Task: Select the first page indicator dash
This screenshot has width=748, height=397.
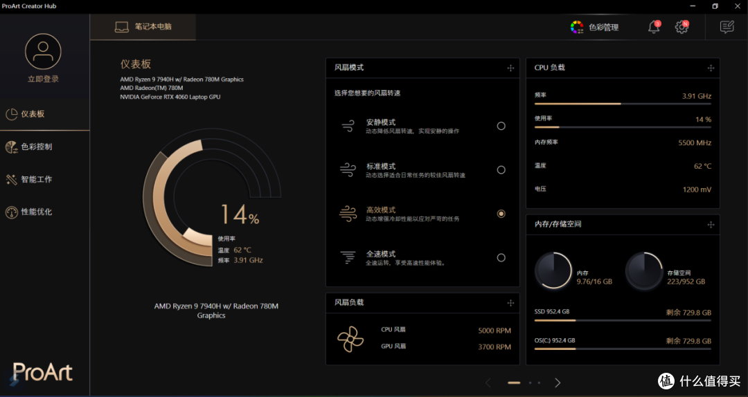Action: tap(514, 382)
